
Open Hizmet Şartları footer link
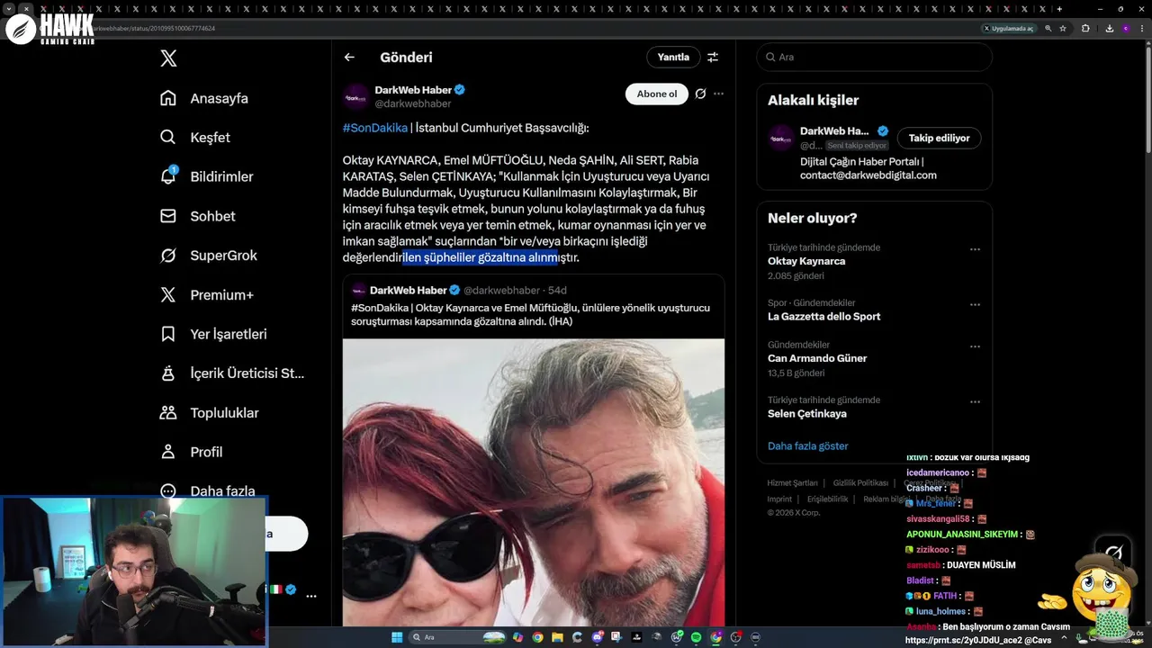(792, 483)
